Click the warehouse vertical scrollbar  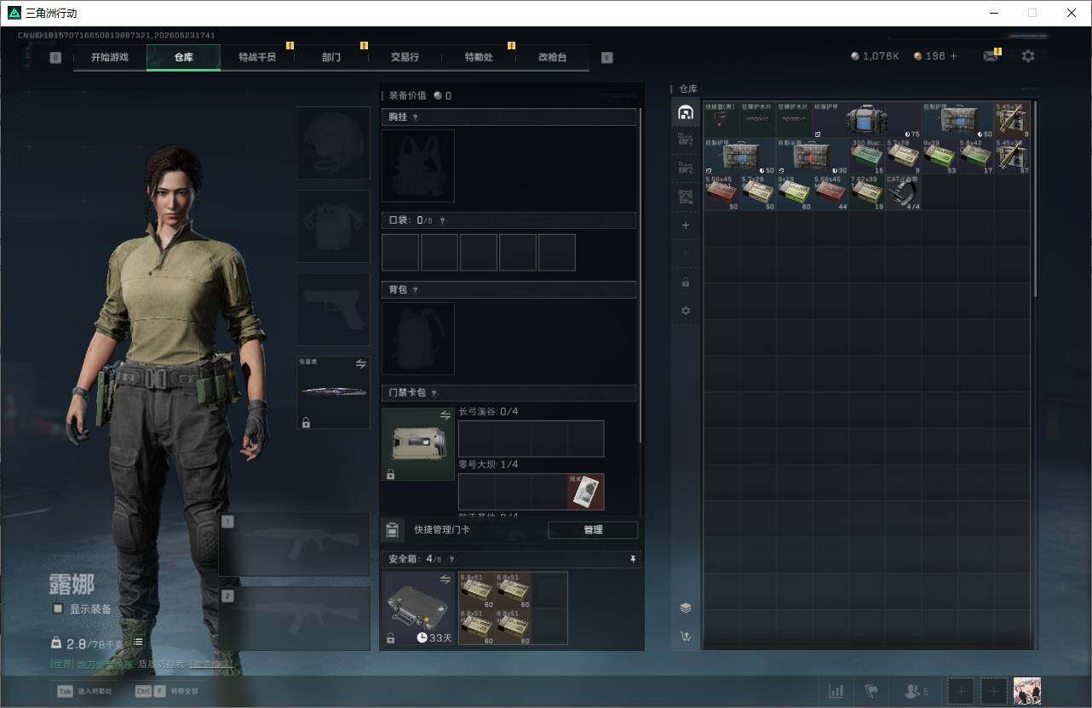click(1036, 200)
